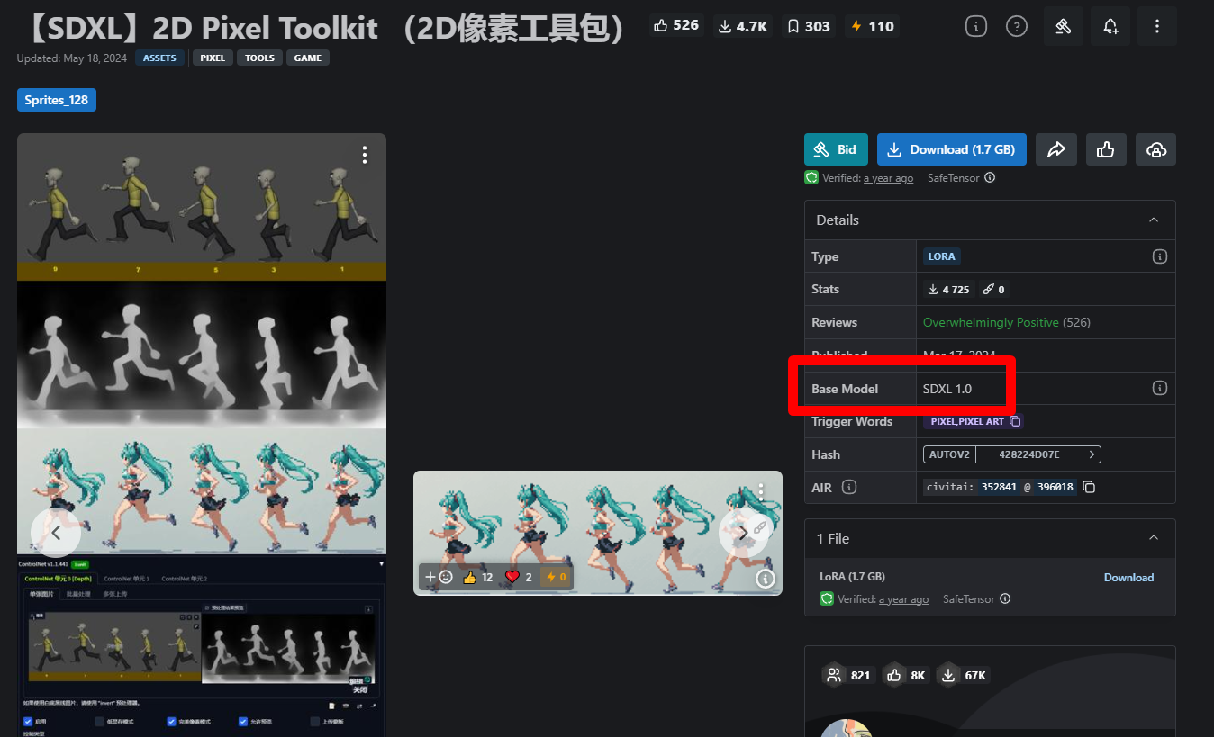Click the 'civitai: 352841 @ 396018' AIR text
The width and height of the screenshot is (1214, 737).
pos(1000,487)
